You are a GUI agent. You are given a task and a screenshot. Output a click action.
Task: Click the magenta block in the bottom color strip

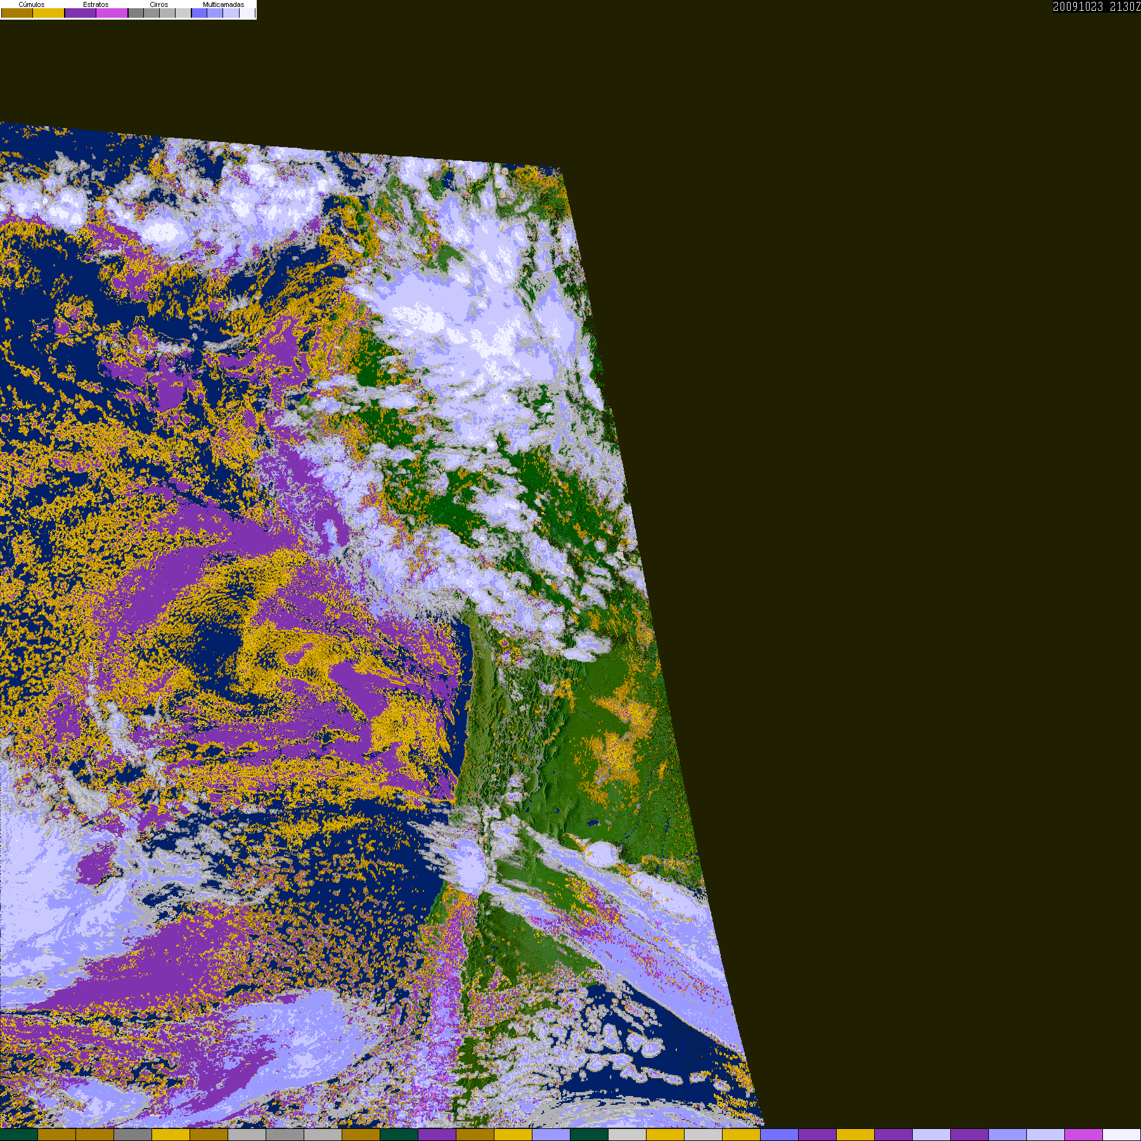pos(1083,1135)
